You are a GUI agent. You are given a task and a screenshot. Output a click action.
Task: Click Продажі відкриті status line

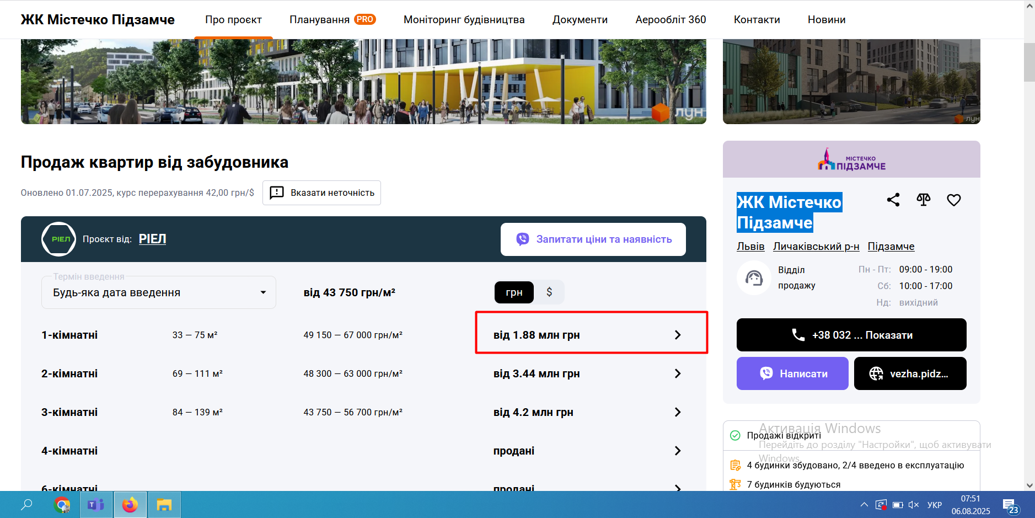pyautogui.click(x=784, y=435)
